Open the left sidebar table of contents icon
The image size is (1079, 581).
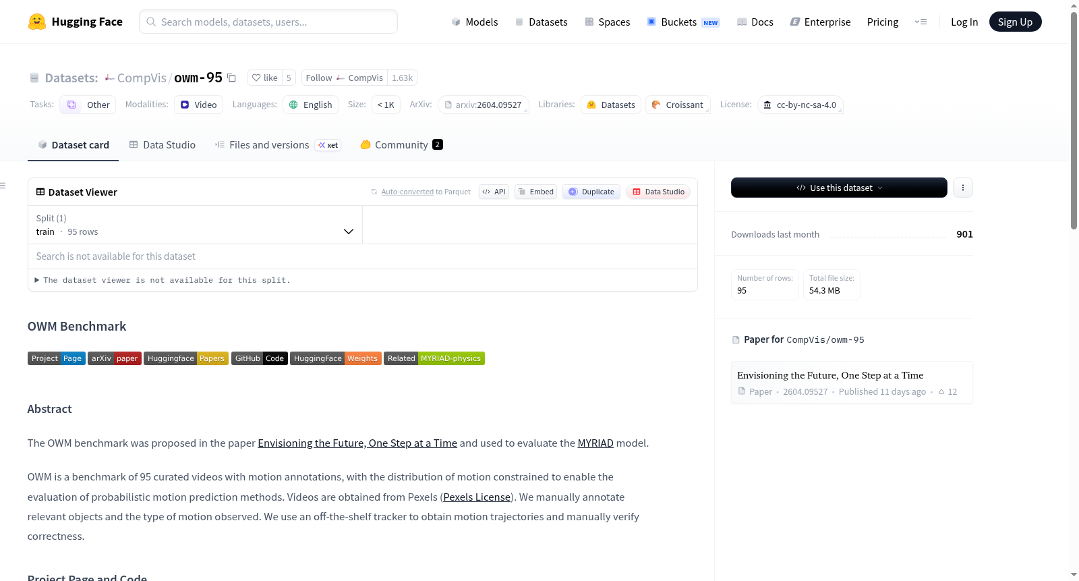click(x=3, y=186)
